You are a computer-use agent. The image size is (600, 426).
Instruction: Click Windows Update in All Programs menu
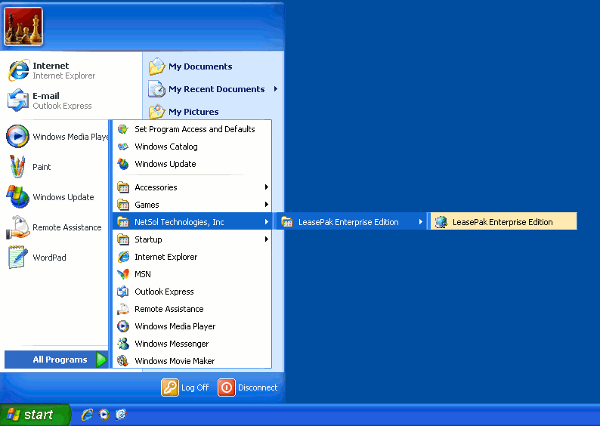(x=192, y=164)
